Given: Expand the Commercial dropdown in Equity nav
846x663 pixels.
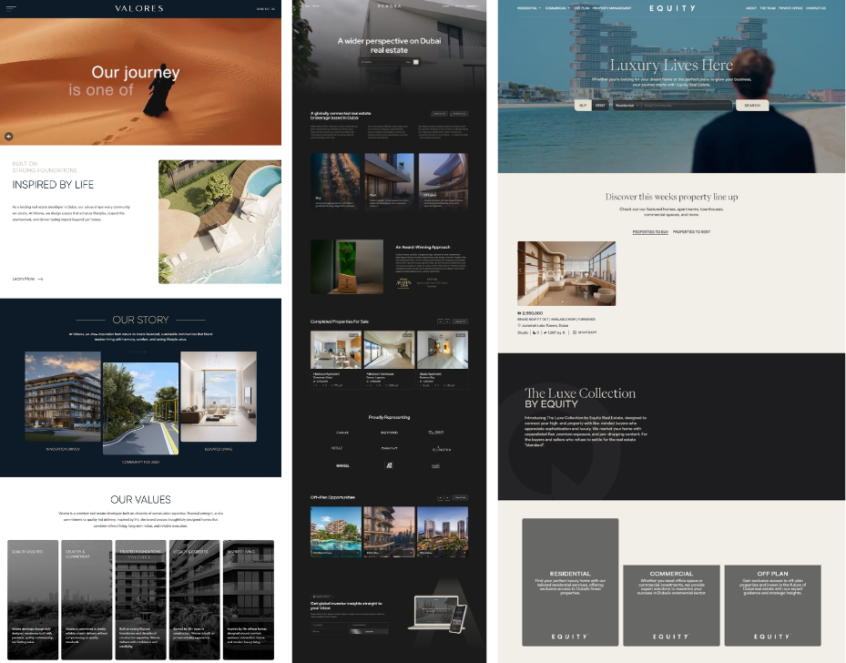Looking at the screenshot, I should [x=557, y=8].
